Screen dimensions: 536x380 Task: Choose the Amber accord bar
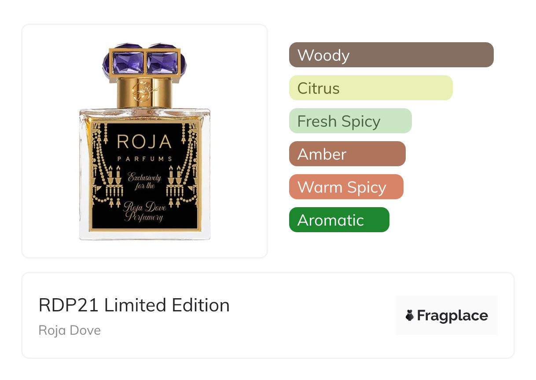click(347, 154)
